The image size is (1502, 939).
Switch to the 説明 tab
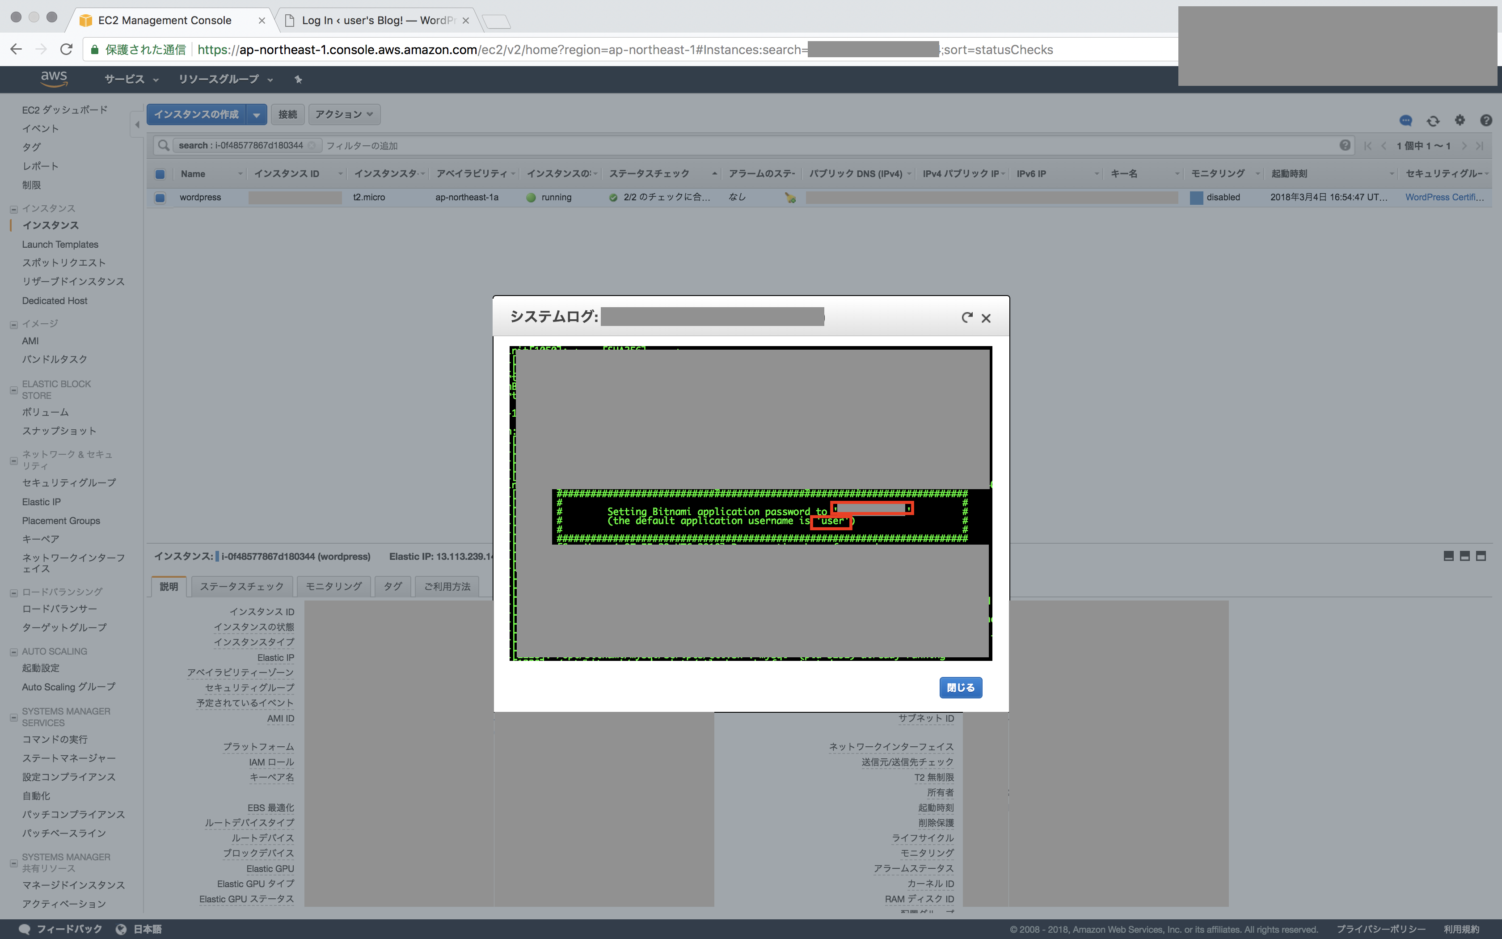coord(169,586)
